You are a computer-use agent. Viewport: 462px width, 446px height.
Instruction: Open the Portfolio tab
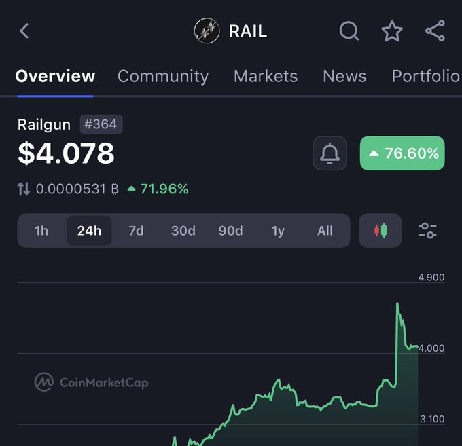click(x=426, y=76)
